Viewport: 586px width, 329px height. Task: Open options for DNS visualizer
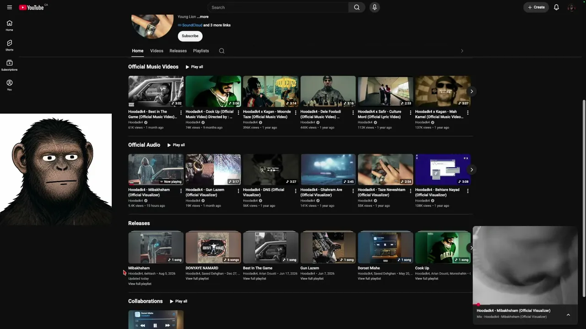point(296,191)
